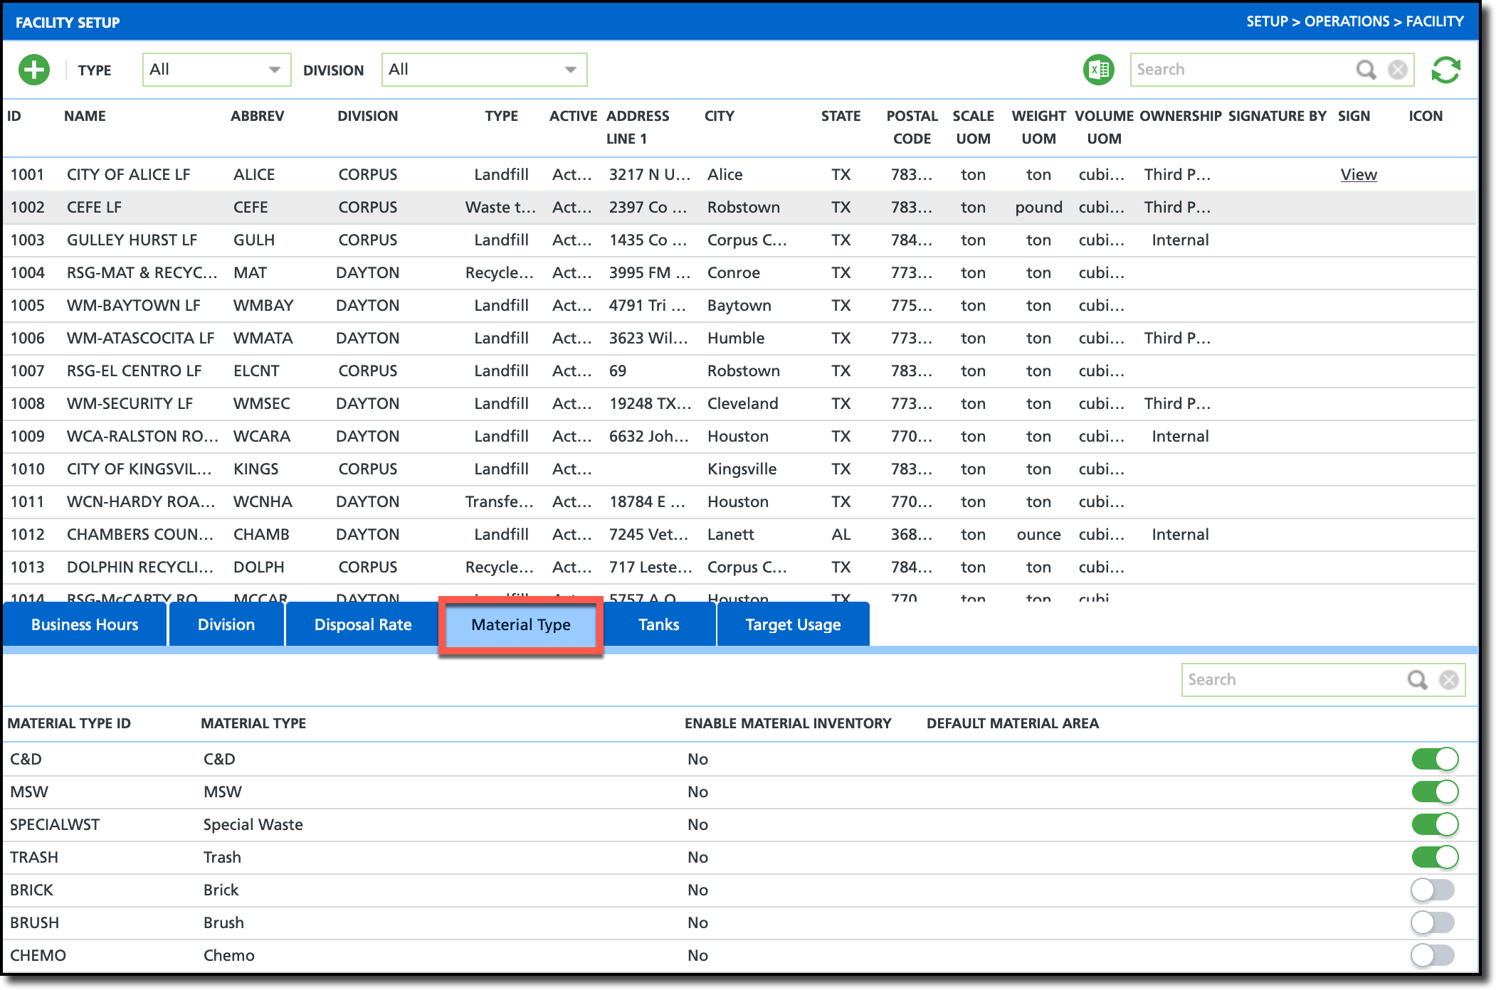Open the Type filter dropdown
1496x990 pixels.
(x=216, y=70)
